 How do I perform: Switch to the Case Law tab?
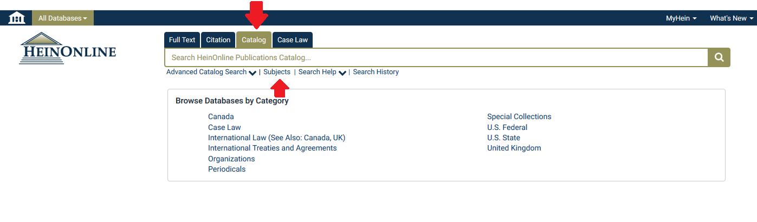[x=293, y=40]
